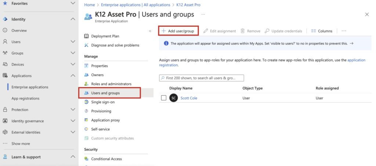Viewport: 376px width, 166px height.
Task: Open the more options ellipsis in the toolbar
Action: [x=344, y=31]
